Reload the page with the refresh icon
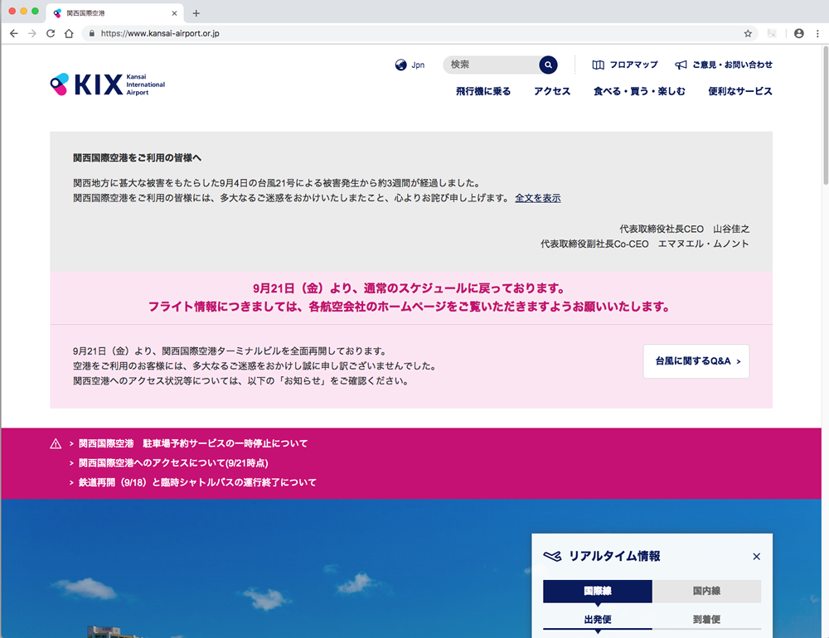Screen dimensions: 829x638 [51, 33]
